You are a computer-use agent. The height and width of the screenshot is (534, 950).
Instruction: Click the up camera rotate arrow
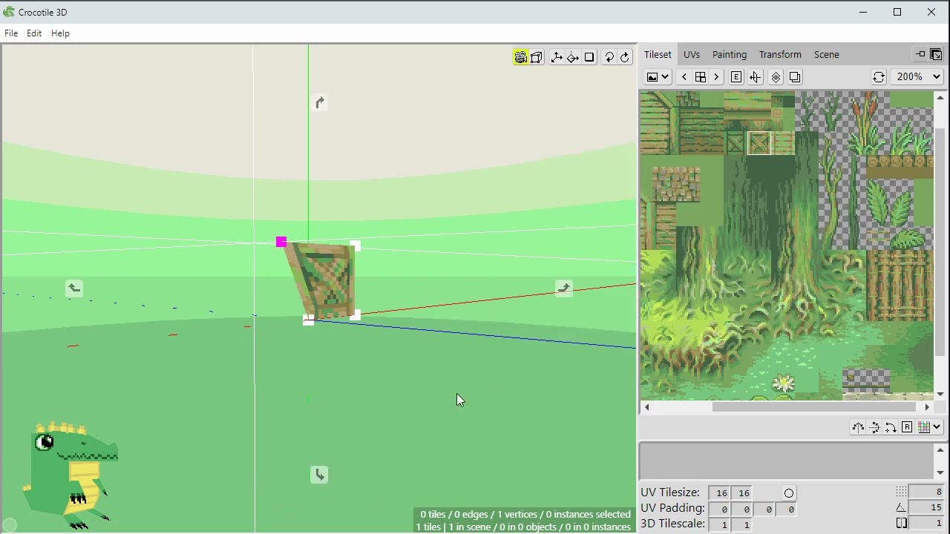click(319, 102)
